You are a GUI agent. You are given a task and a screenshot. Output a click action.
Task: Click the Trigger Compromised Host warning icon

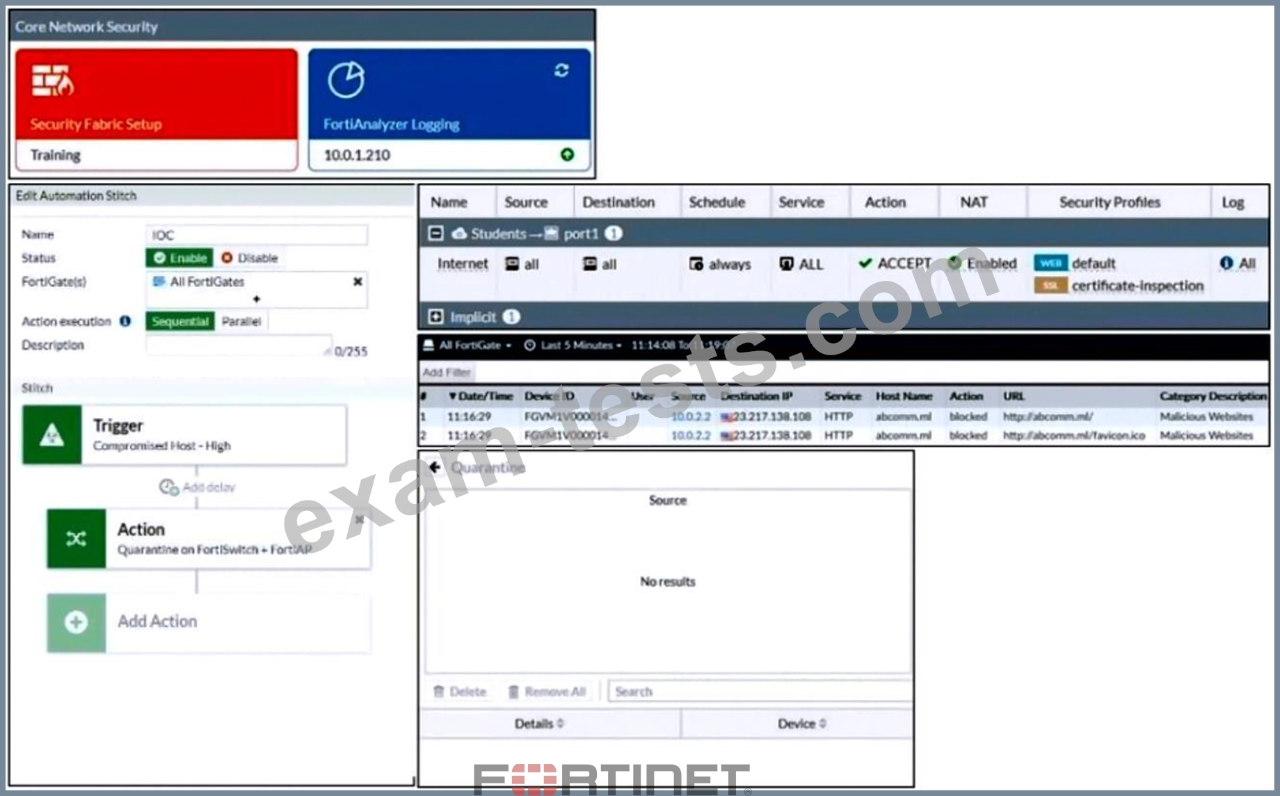pyautogui.click(x=52, y=435)
